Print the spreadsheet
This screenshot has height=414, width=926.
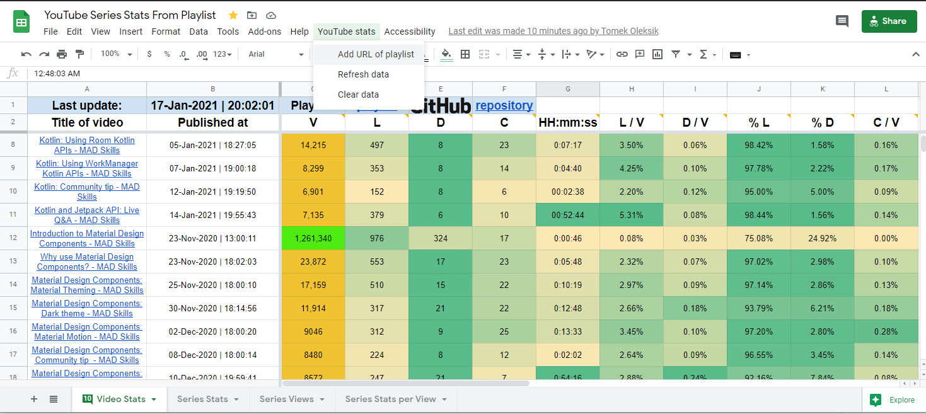[62, 54]
